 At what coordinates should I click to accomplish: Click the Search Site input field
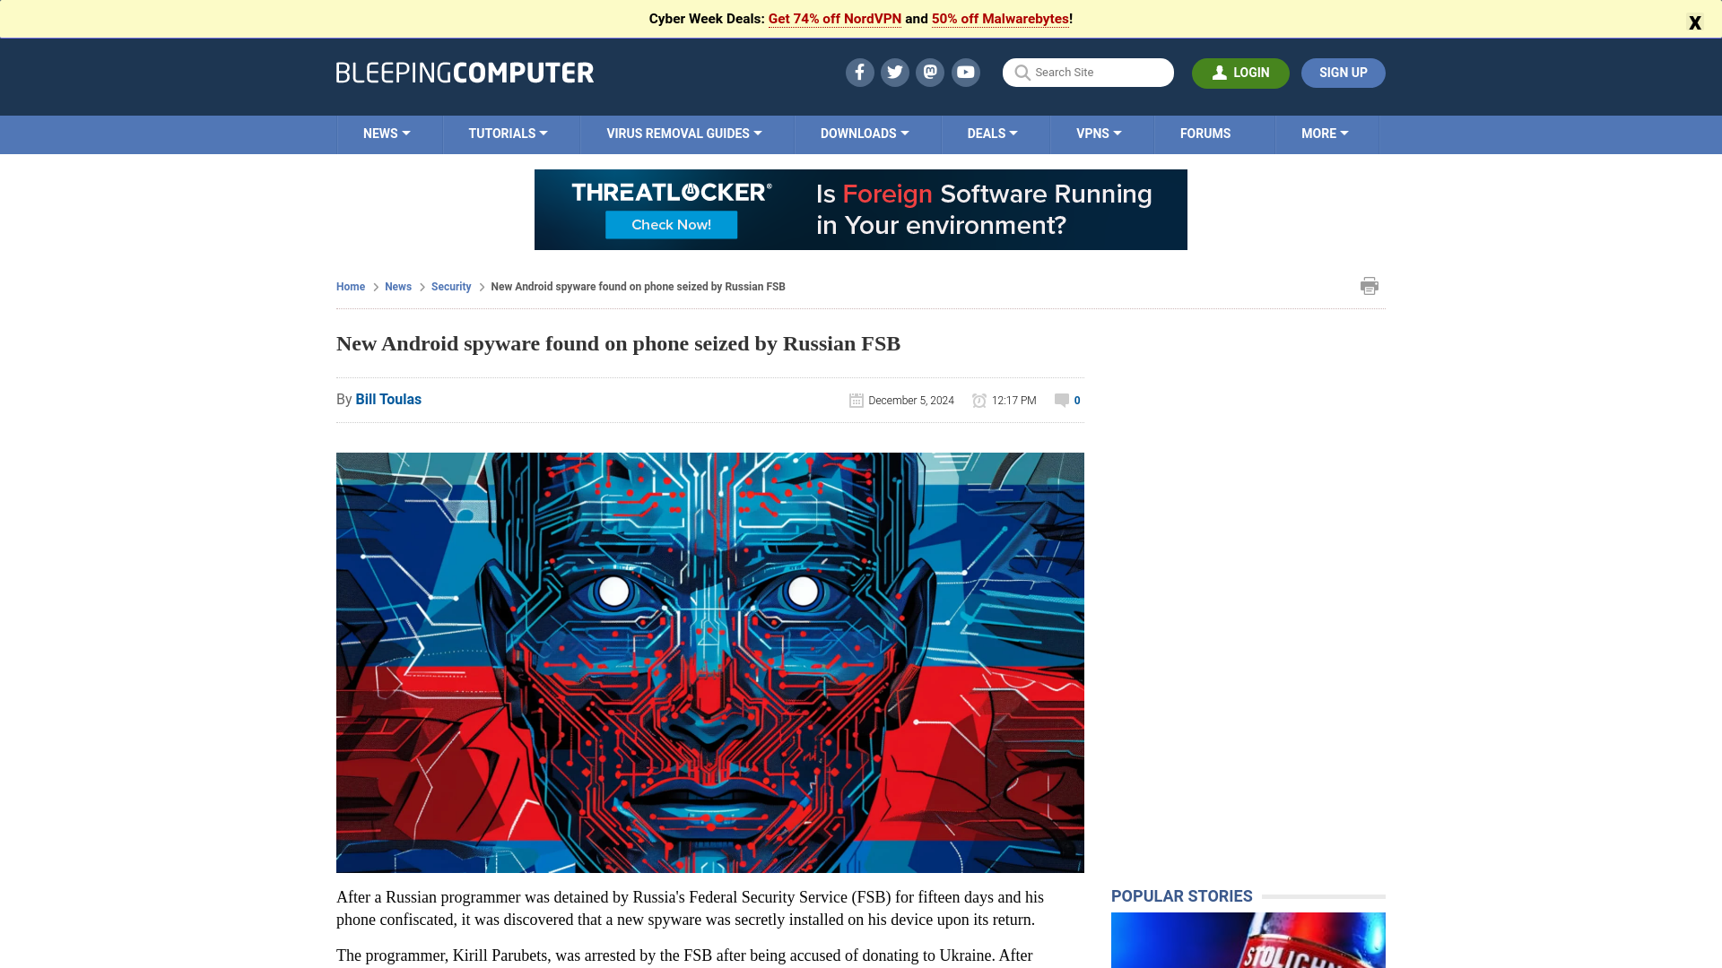(x=1088, y=72)
